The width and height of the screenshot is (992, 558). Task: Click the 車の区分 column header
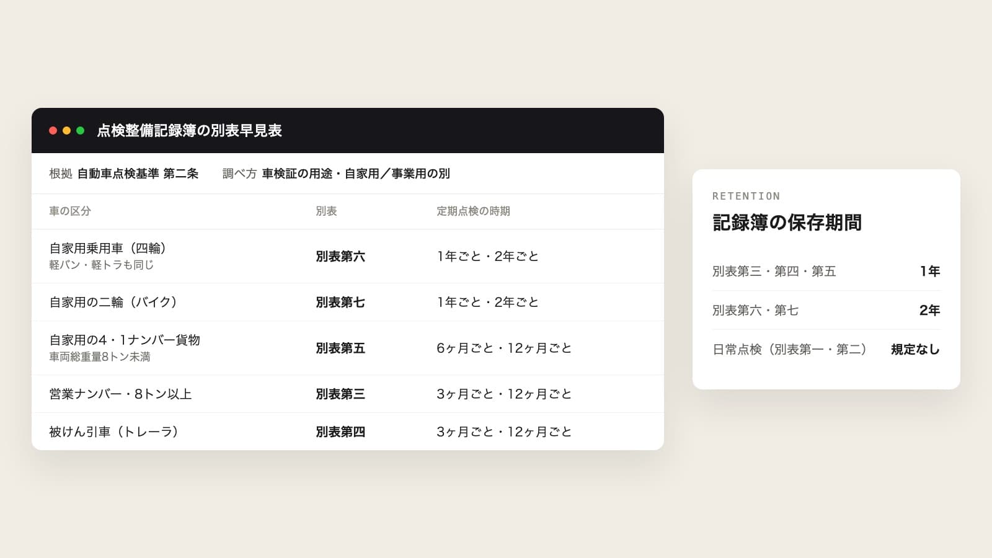pyautogui.click(x=70, y=211)
